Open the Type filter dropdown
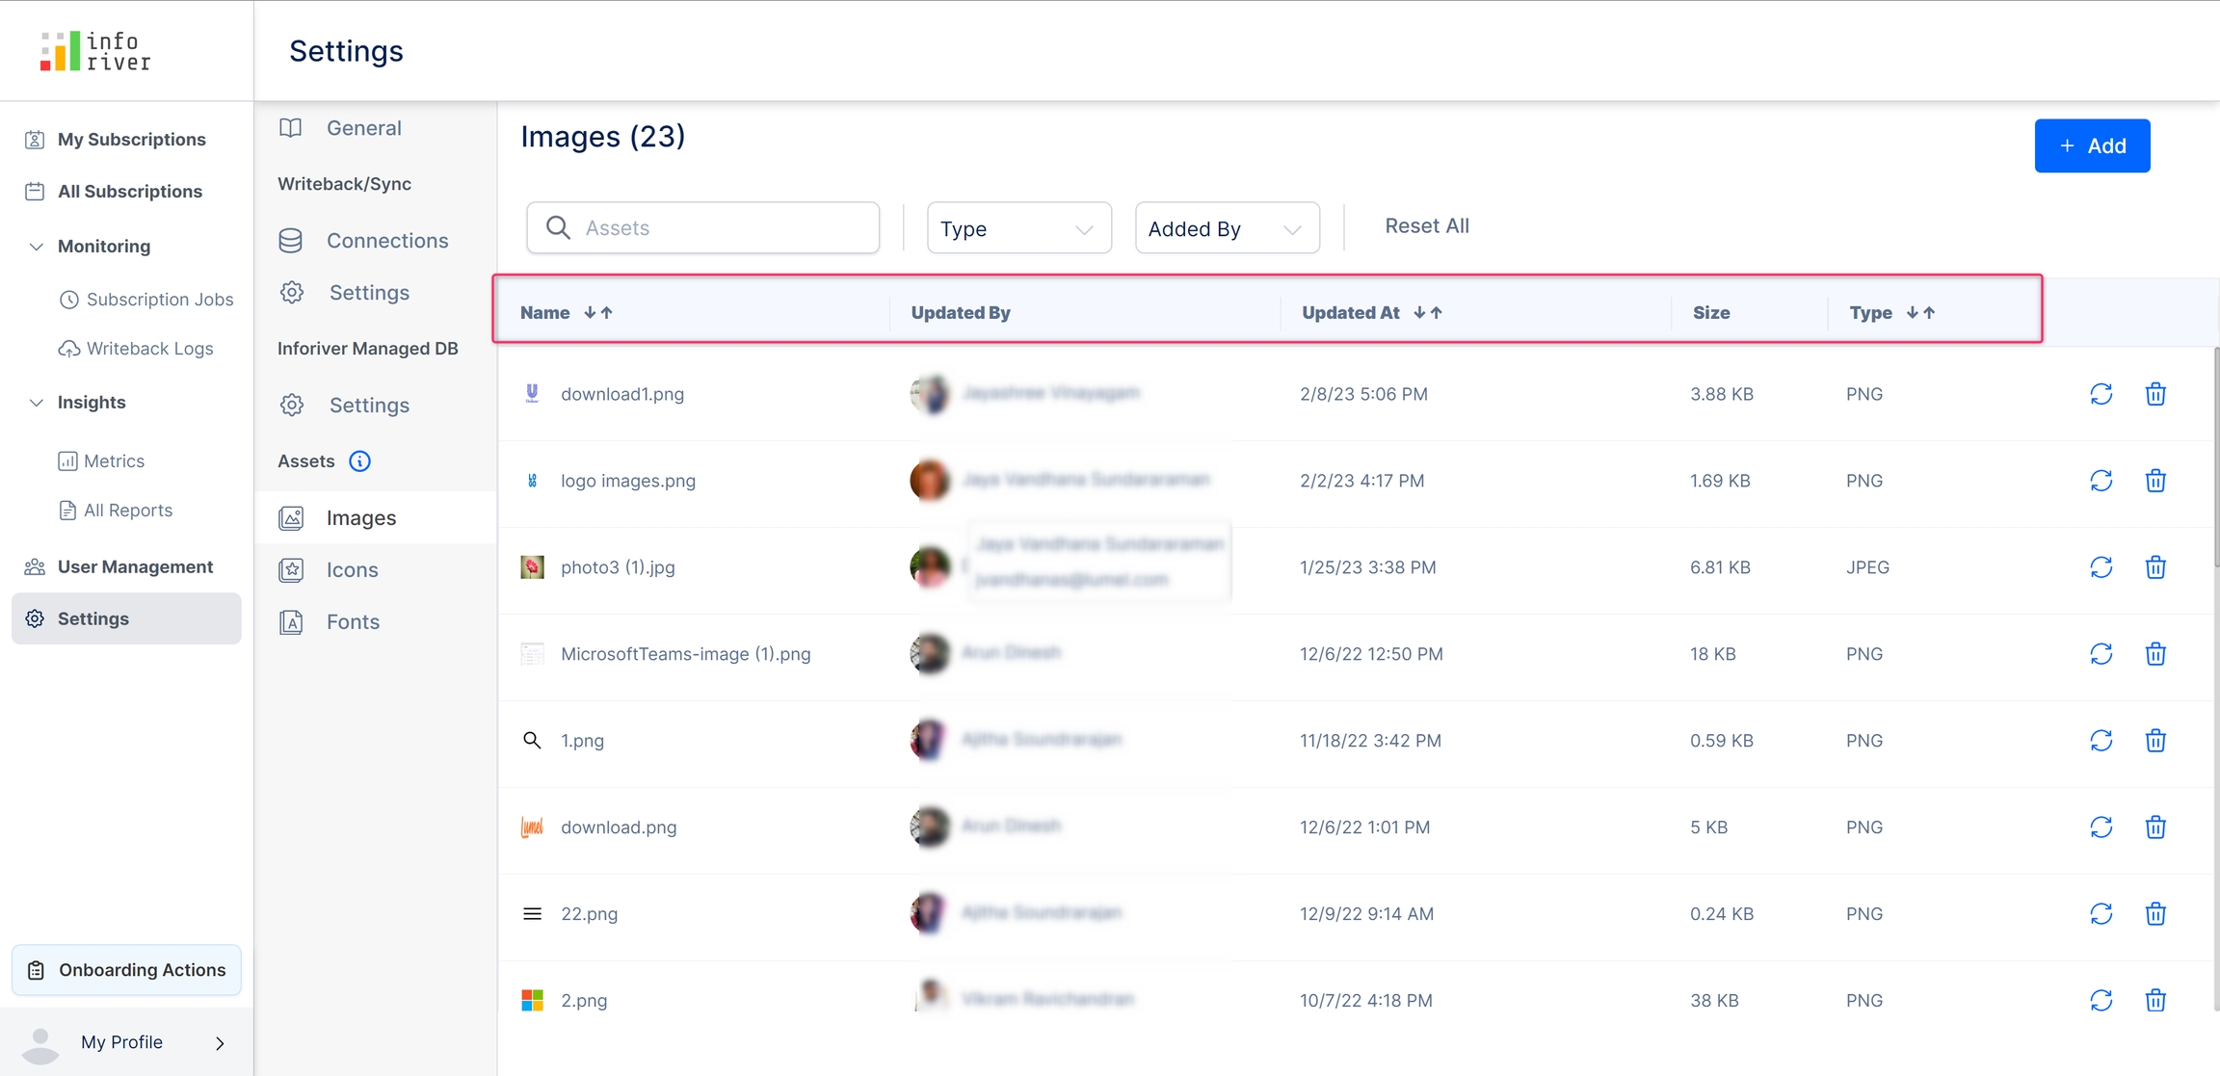This screenshot has height=1076, width=2220. pyautogui.click(x=1018, y=228)
